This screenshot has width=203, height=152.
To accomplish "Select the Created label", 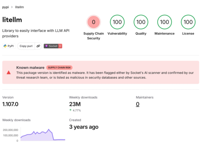I will point(75,120).
